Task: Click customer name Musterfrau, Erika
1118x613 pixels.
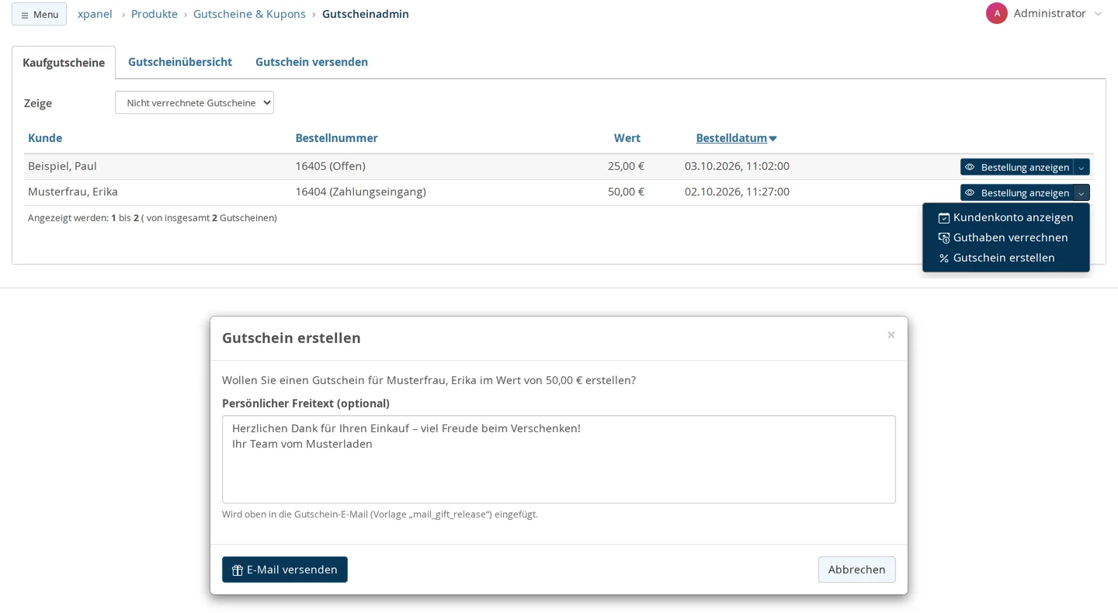Action: pos(73,192)
